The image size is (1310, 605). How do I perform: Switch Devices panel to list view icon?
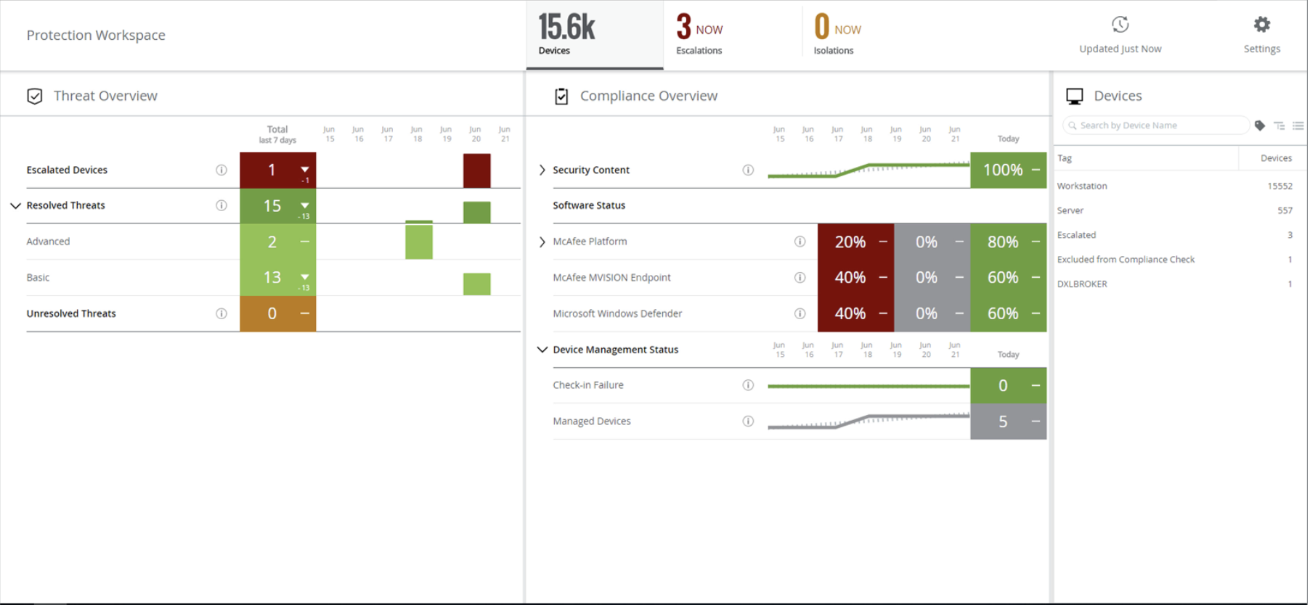pos(1298,125)
